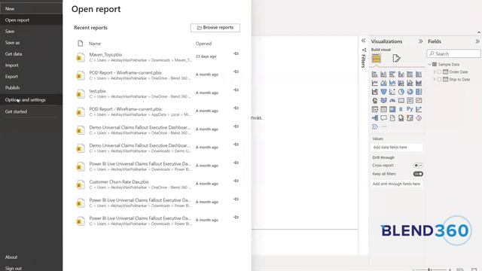Image resolution: width=482 pixels, height=271 pixels.
Task: Select Publish in the File menu
Action: [31, 87]
